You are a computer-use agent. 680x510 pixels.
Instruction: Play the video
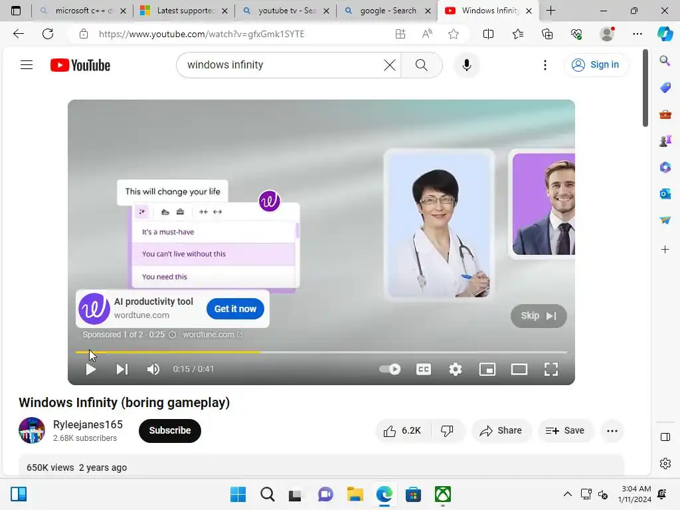click(90, 369)
